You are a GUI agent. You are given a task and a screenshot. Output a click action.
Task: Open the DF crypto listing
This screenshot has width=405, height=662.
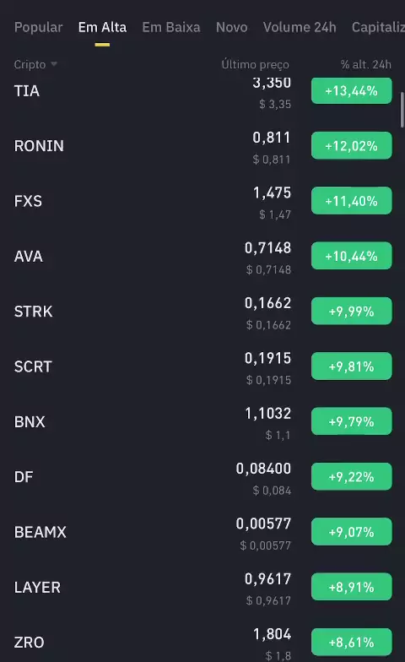(x=202, y=477)
